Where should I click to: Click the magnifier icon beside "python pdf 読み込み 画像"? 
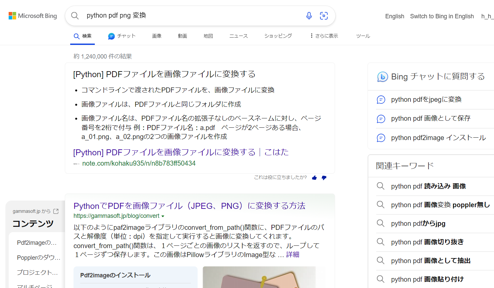coord(381,186)
